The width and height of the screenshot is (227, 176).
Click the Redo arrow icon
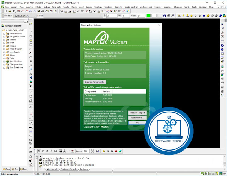click(x=35, y=11)
